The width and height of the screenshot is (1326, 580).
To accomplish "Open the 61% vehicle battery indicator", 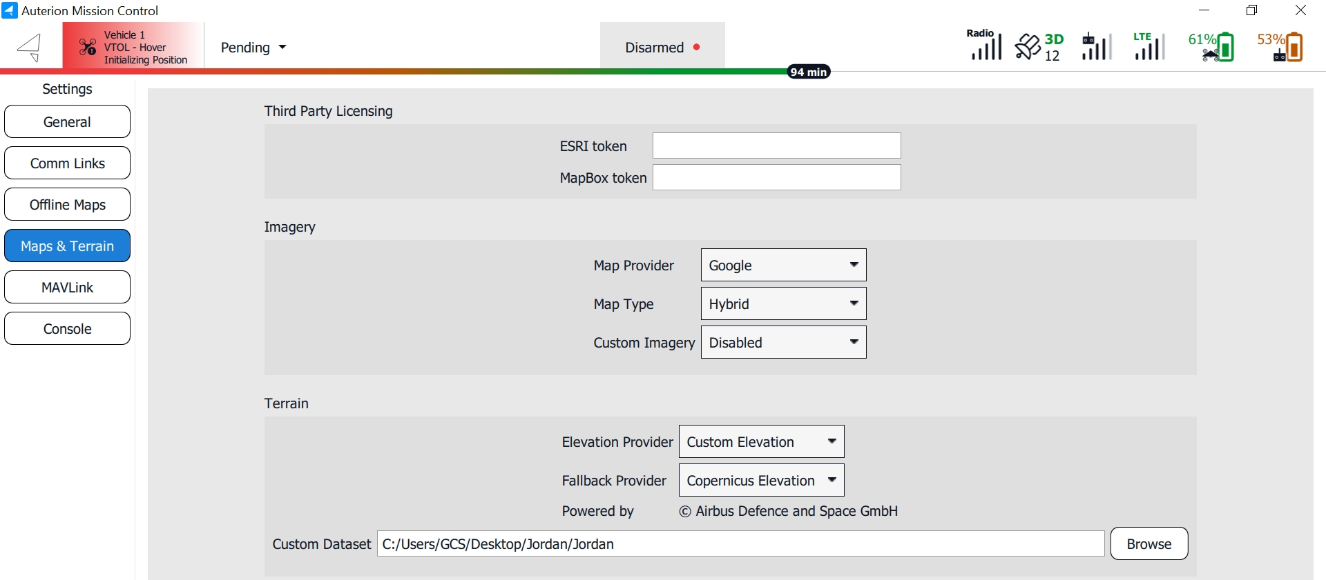I will point(1212,47).
